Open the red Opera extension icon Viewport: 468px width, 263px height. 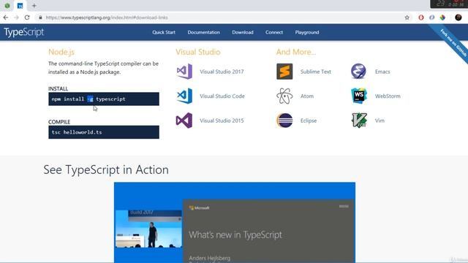[x=421, y=18]
